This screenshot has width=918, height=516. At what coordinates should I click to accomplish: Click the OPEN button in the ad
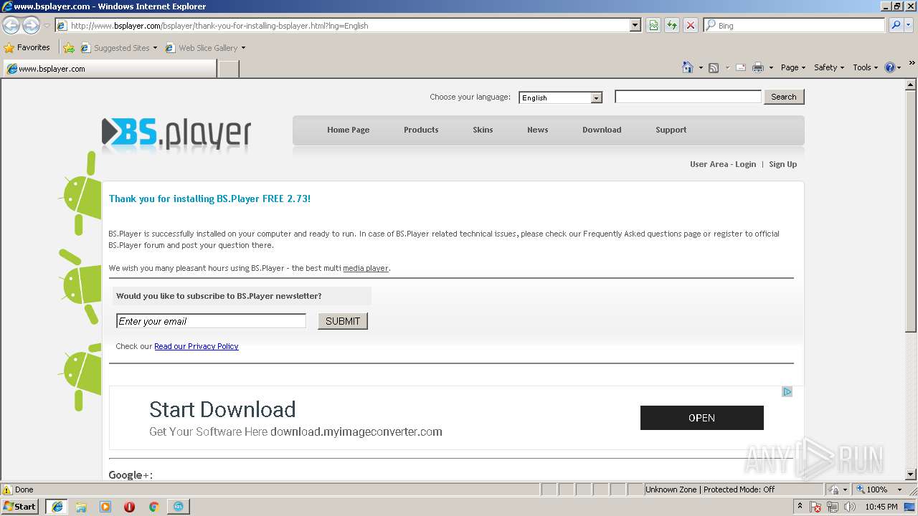(701, 418)
